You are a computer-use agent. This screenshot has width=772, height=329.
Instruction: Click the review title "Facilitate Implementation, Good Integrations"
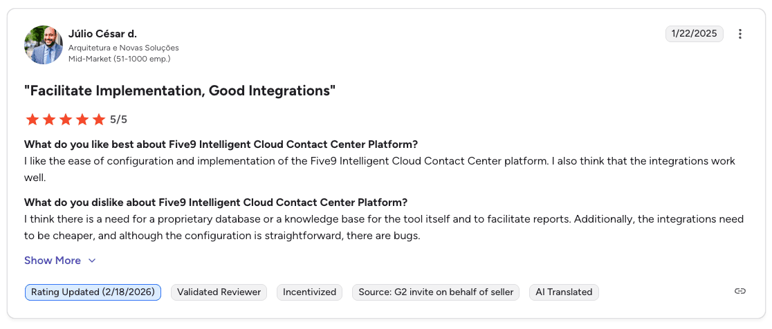180,91
